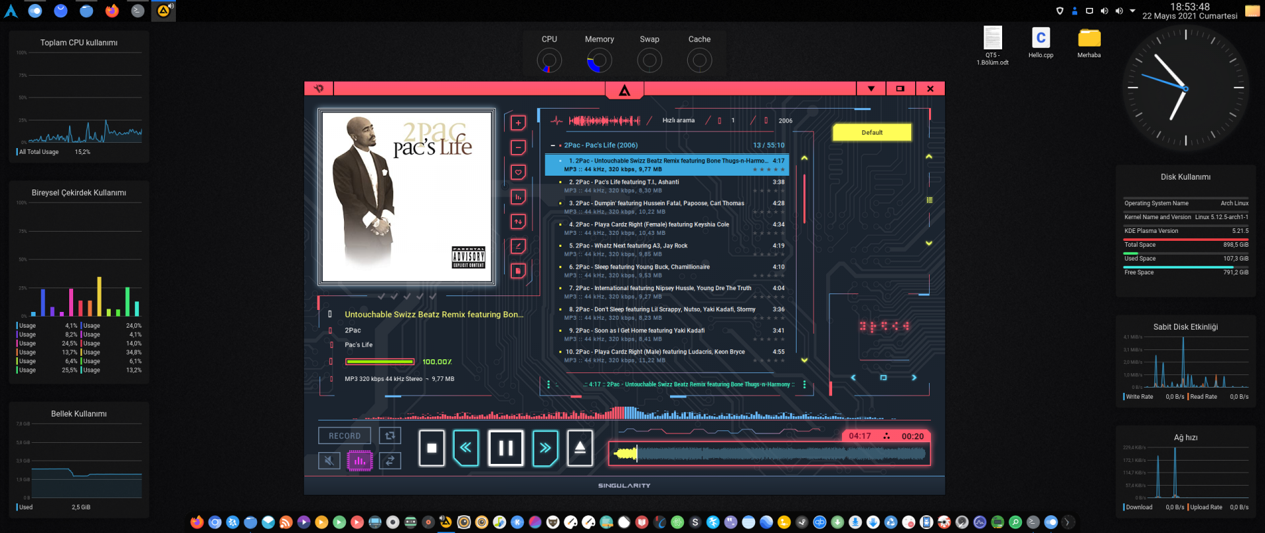Click the system tray expand arrow
This screenshot has height=533, width=1265.
click(x=1133, y=11)
